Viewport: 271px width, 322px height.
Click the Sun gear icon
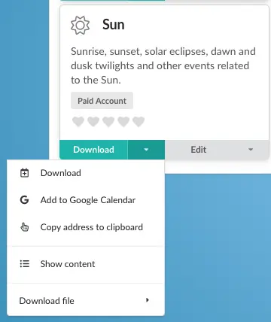80,25
